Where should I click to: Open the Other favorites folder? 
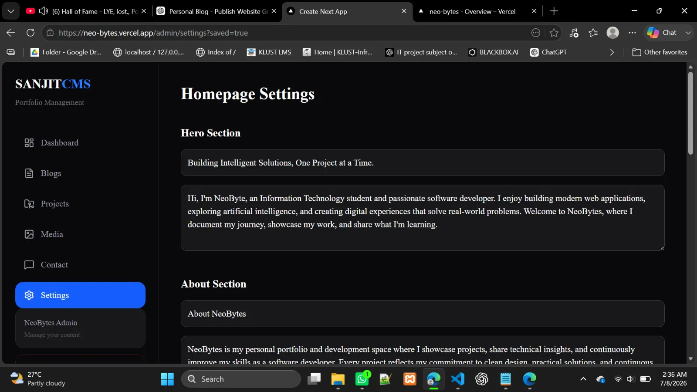tap(660, 52)
